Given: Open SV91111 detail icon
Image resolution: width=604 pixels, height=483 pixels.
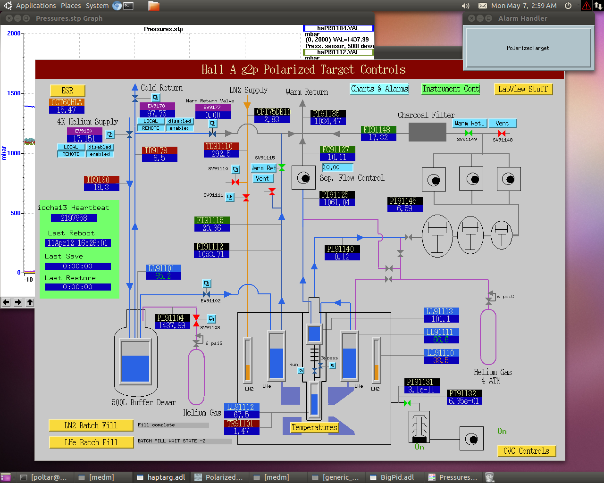Looking at the screenshot, I should click(x=230, y=197).
